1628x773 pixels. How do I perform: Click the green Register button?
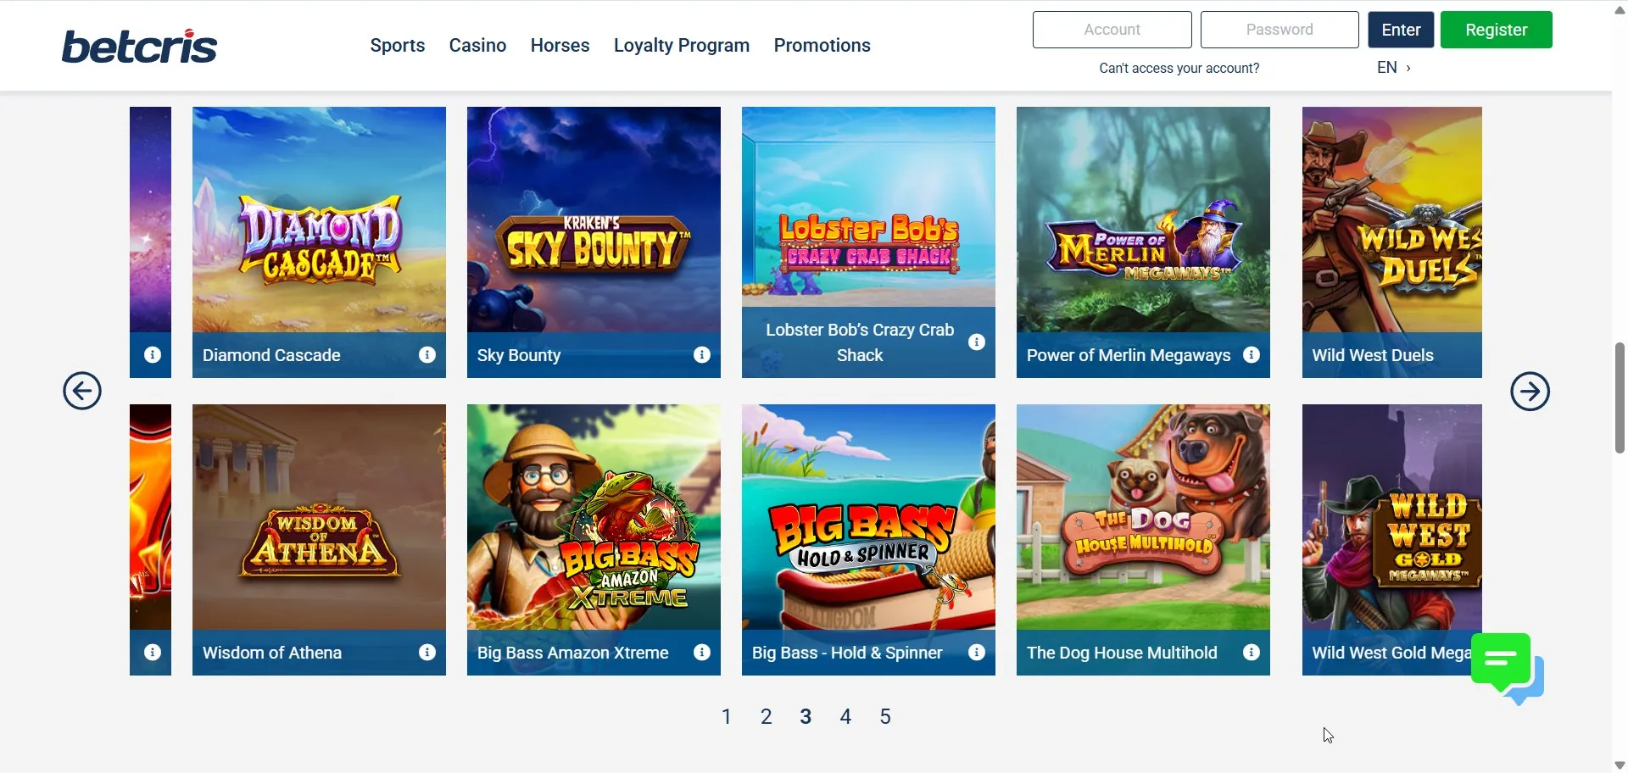coord(1497,30)
